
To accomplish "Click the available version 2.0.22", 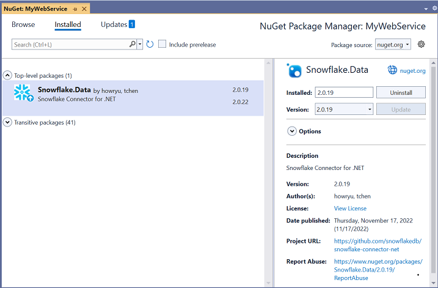I will coord(240,102).
